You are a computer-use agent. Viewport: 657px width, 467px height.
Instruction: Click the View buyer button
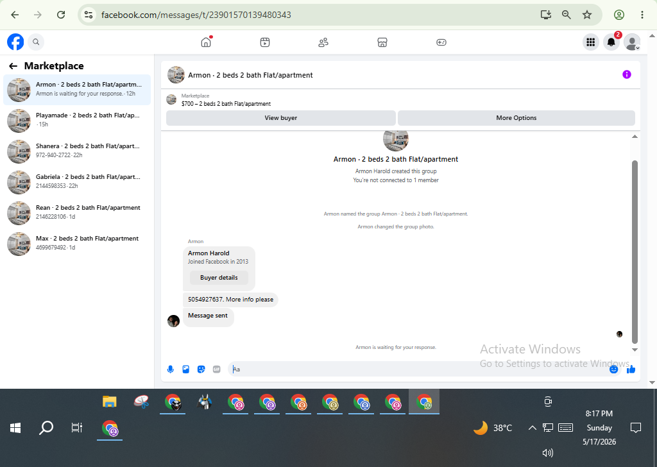tap(281, 117)
